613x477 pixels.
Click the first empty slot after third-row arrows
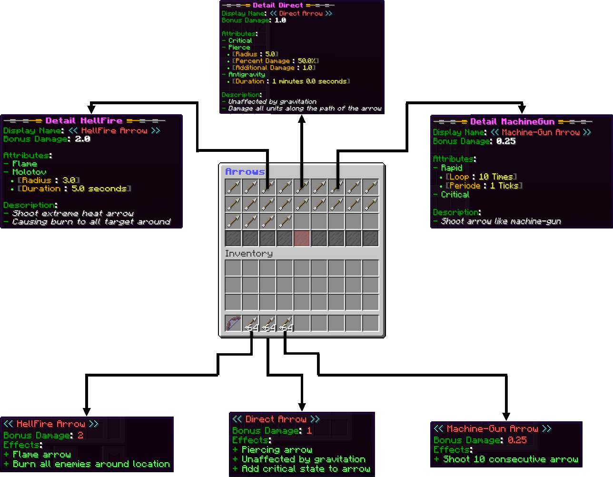(302, 221)
